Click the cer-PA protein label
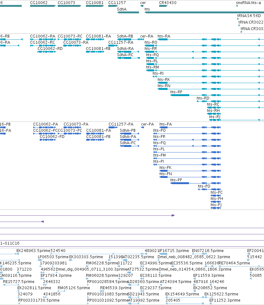Image resolution: width=264 pixels, height=305 pixels. click(x=148, y=124)
